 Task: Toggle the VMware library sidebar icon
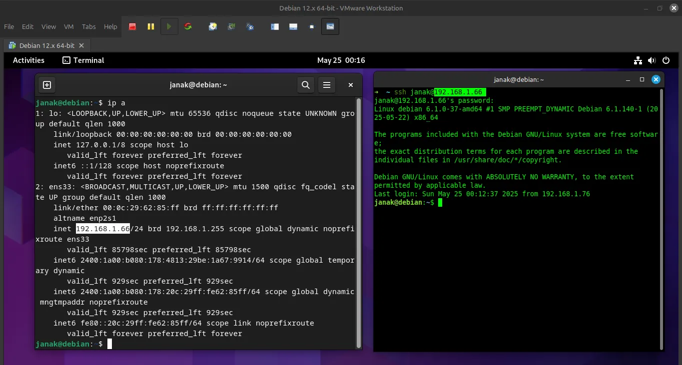pyautogui.click(x=275, y=26)
